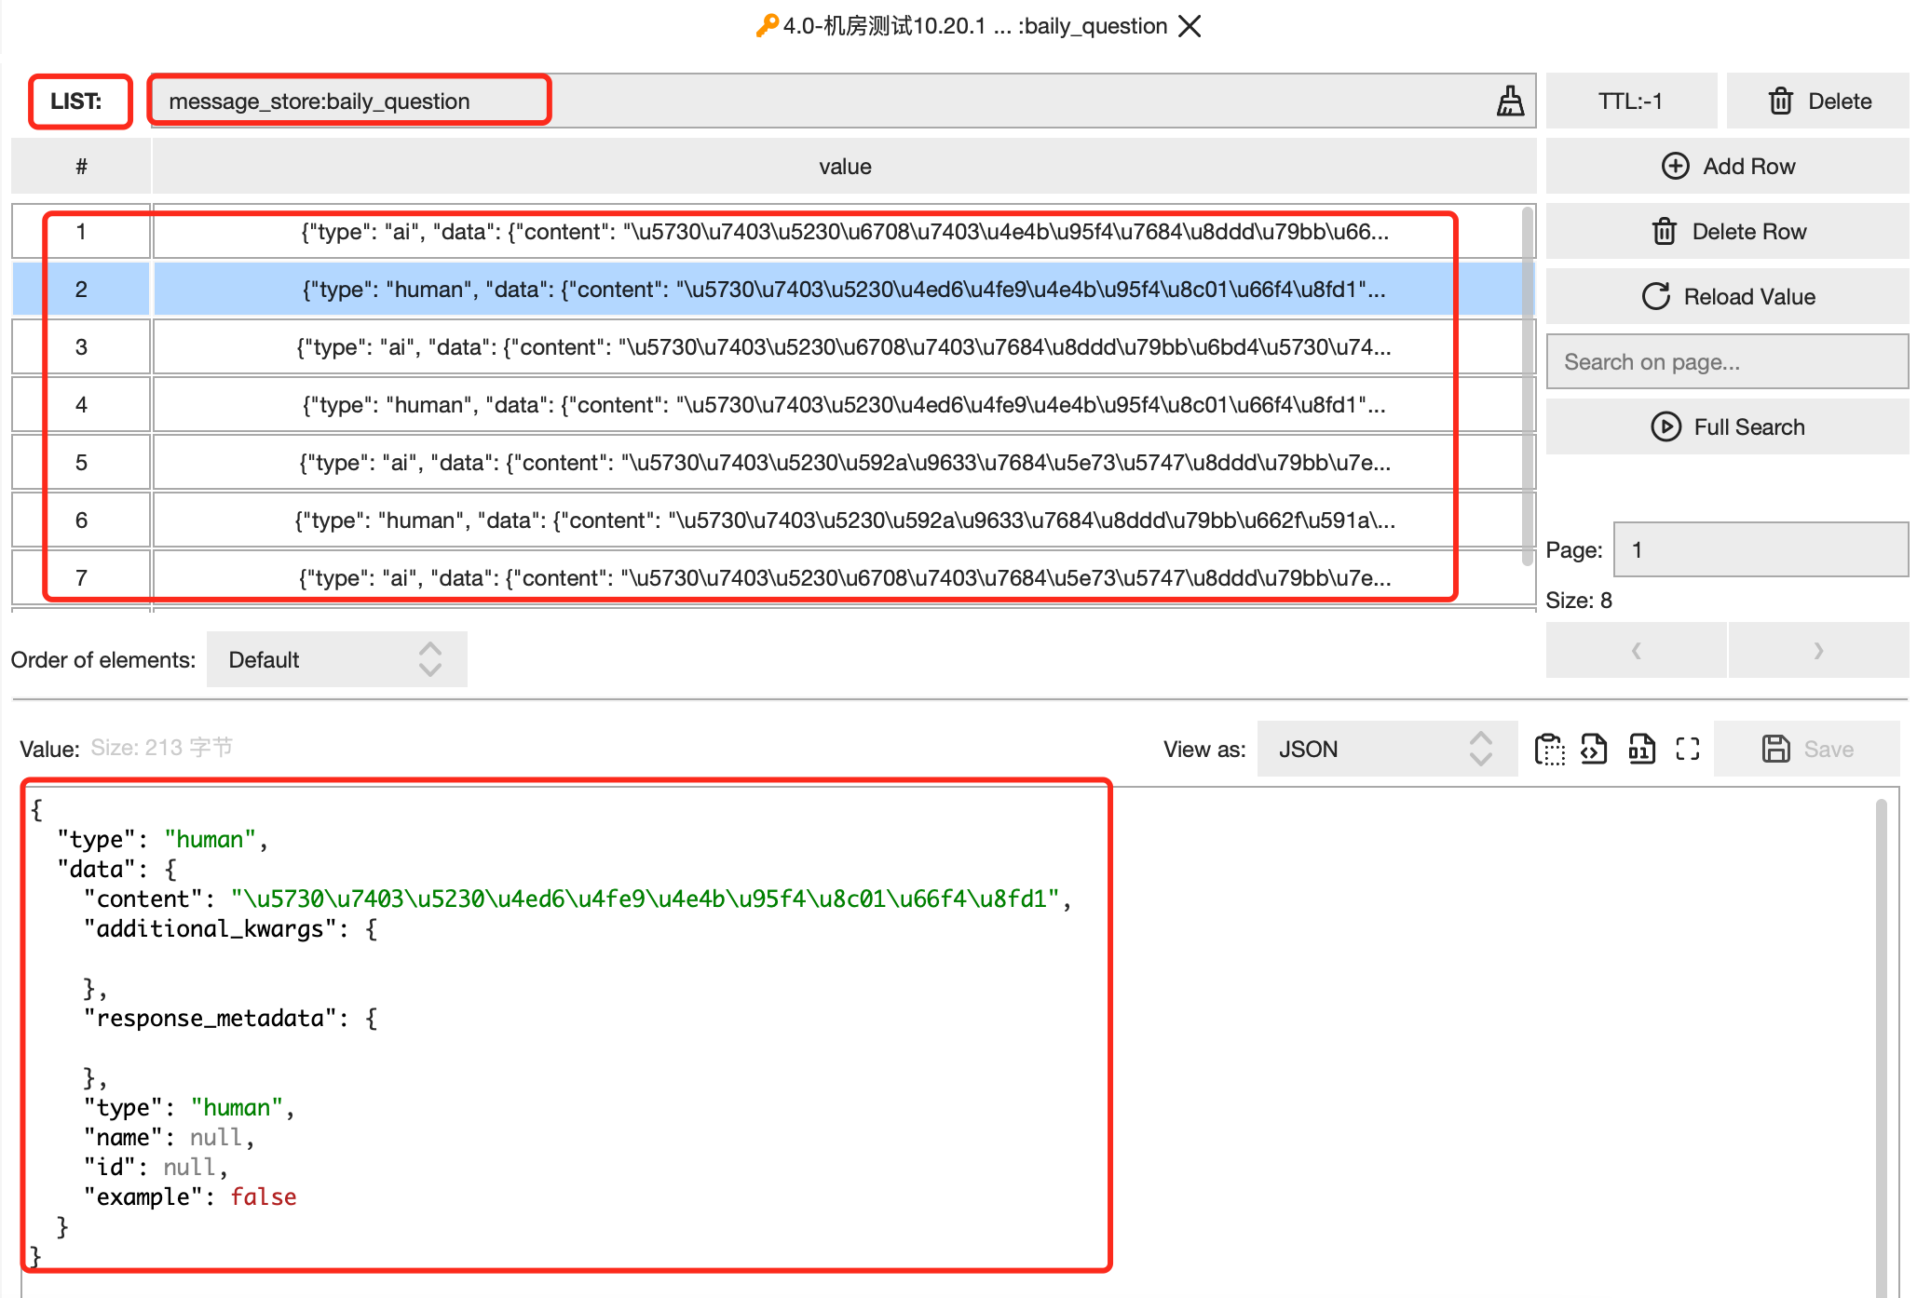
Task: Open code view with the file-code icon
Action: click(1594, 749)
